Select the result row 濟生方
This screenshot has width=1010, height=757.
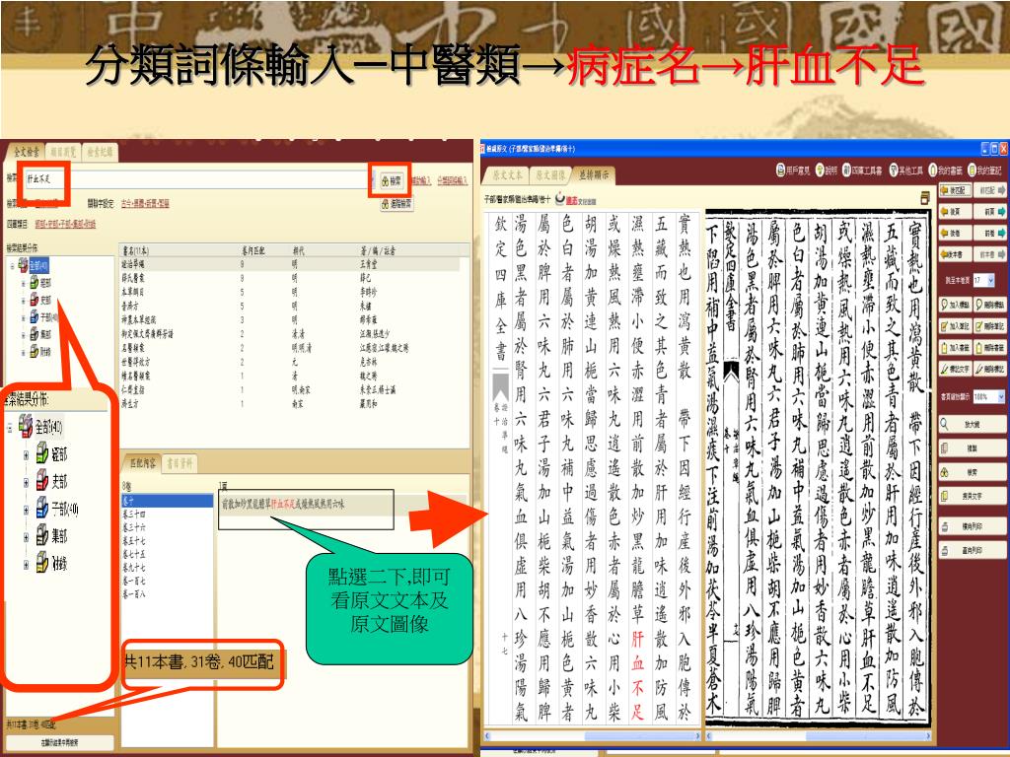coord(290,403)
